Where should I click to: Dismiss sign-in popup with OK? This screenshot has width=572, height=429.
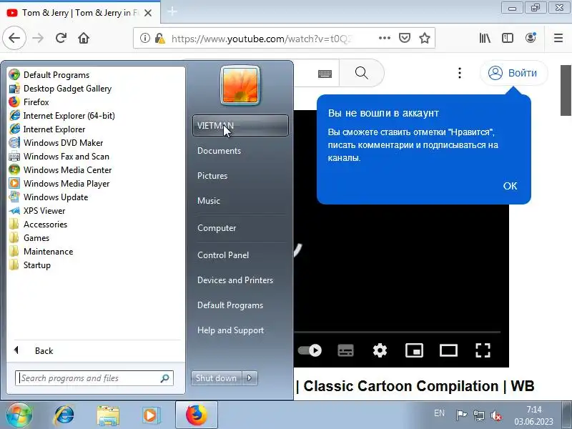510,186
